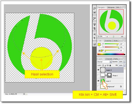The width and height of the screenshot is (132, 104).
Task: Enable lock transparent pixels
Action: (x=103, y=65)
